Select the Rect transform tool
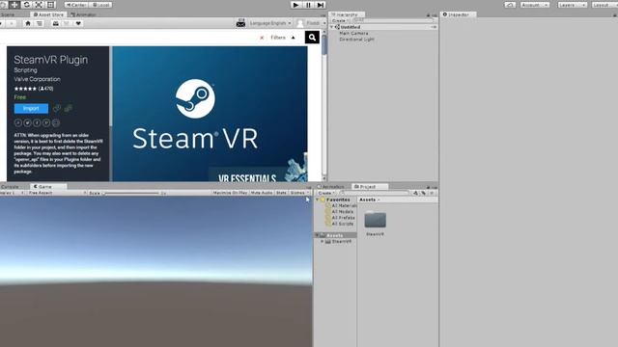 (51, 5)
